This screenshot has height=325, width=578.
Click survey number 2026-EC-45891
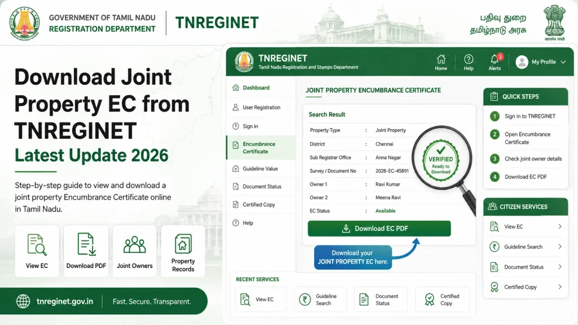(x=392, y=171)
